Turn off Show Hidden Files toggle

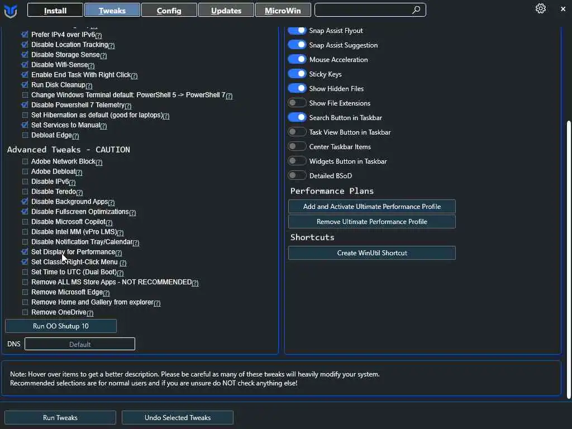[x=297, y=88]
